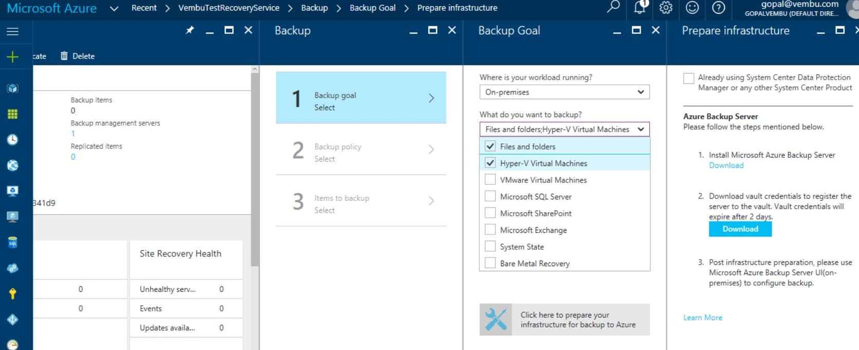This screenshot has width=859, height=350.
Task: Click Updates availa... row
Action: (186, 327)
